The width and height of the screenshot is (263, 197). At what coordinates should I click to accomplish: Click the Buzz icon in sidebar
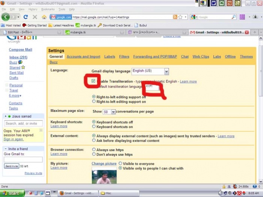pyautogui.click(x=20, y=62)
